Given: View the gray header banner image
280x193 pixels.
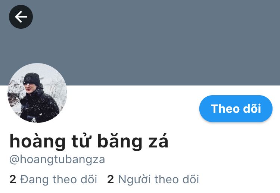Looking at the screenshot, I should tap(140, 43).
